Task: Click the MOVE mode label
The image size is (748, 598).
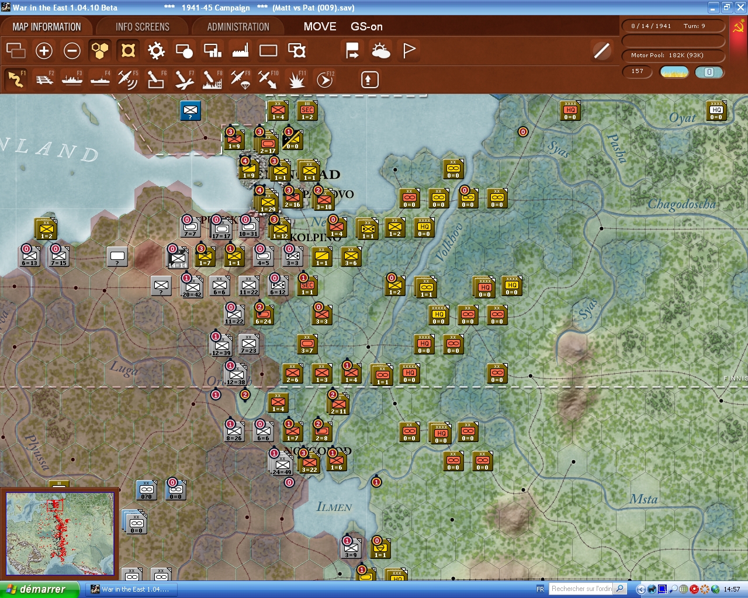Action: click(x=320, y=27)
